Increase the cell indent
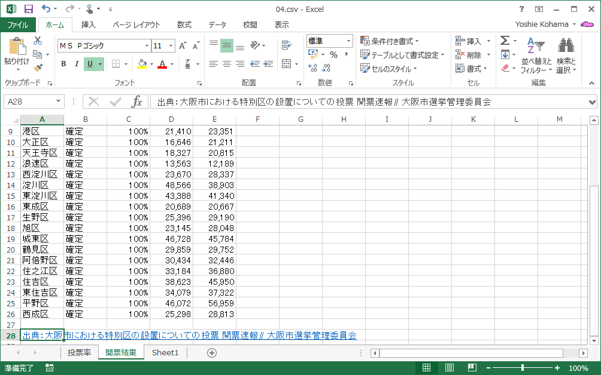 tap(268, 64)
